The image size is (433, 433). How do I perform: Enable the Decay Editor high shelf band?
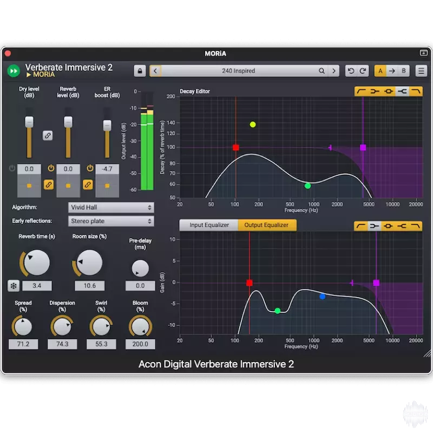tap(402, 91)
